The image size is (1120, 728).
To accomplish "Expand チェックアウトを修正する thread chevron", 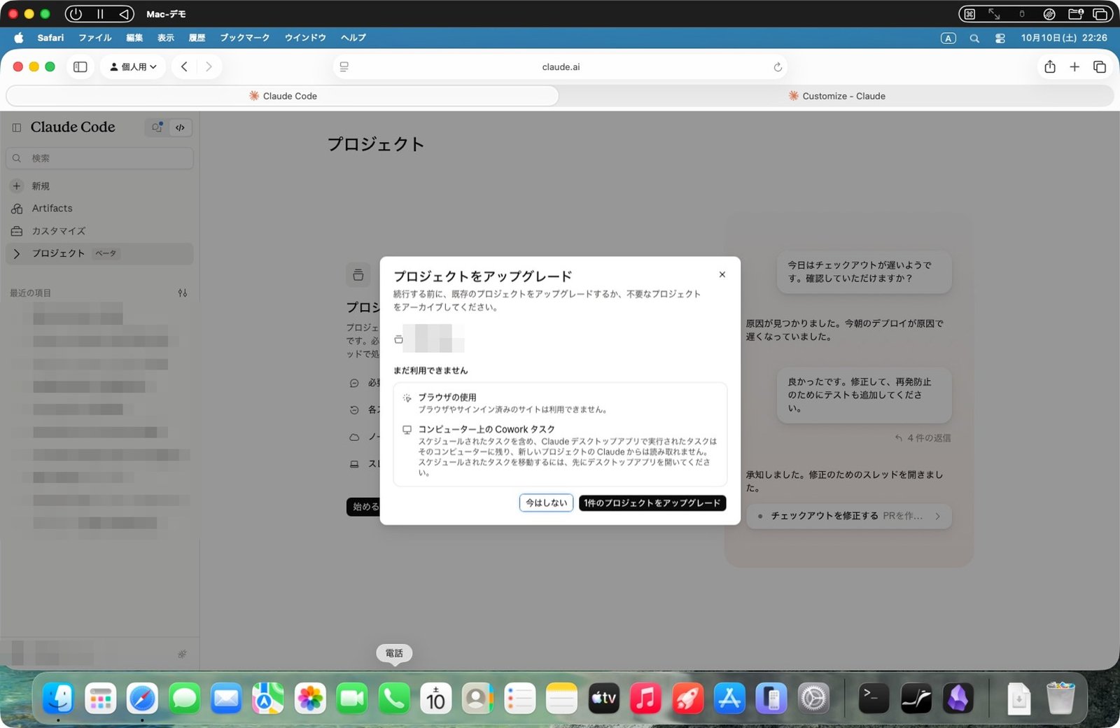I will [938, 516].
